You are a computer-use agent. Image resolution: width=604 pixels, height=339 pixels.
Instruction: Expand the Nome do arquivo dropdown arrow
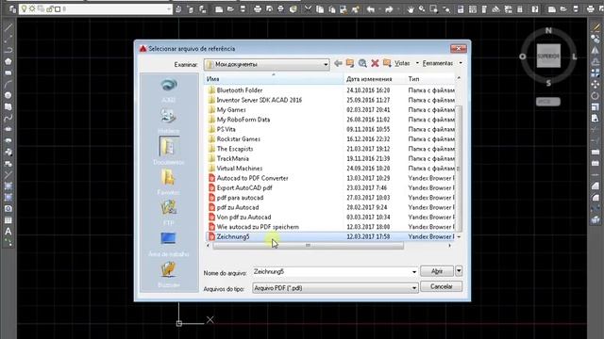tap(414, 272)
